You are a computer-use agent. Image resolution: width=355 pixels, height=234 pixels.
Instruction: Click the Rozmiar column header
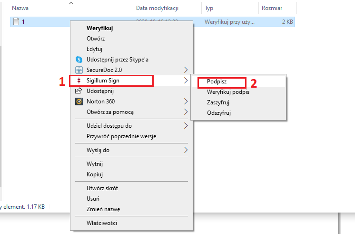point(271,8)
